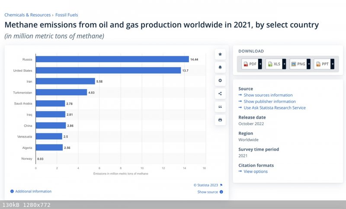This screenshot has height=209, width=346.
Task: Click the Worldwide region text
Action: (248, 140)
